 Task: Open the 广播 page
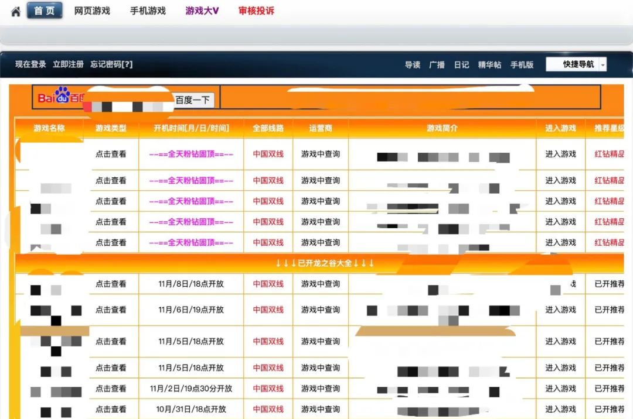pyautogui.click(x=436, y=64)
